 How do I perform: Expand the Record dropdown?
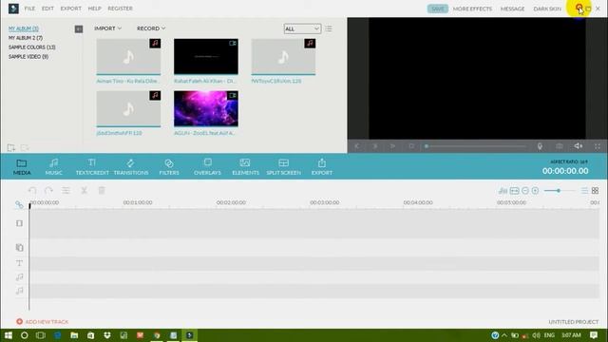pyautogui.click(x=151, y=28)
